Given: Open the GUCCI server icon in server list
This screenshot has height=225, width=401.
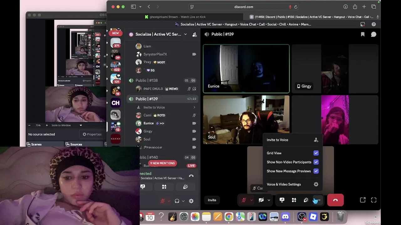Looking at the screenshot, I should click(116, 138).
